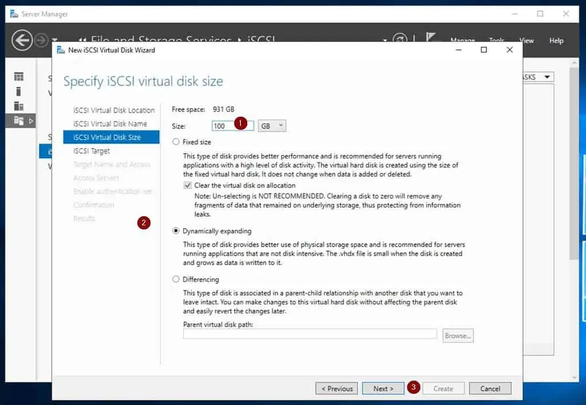Minimize the New iSCSI Virtual Disk Wizard
The width and height of the screenshot is (586, 405).
(458, 50)
